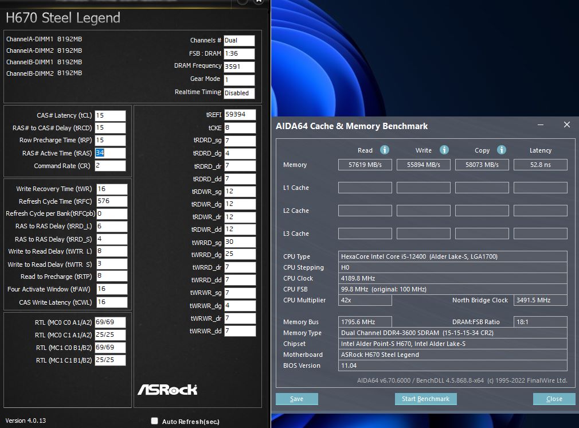This screenshot has height=428, width=579.
Task: Click the Read info icon in AIDA64
Action: (x=385, y=150)
